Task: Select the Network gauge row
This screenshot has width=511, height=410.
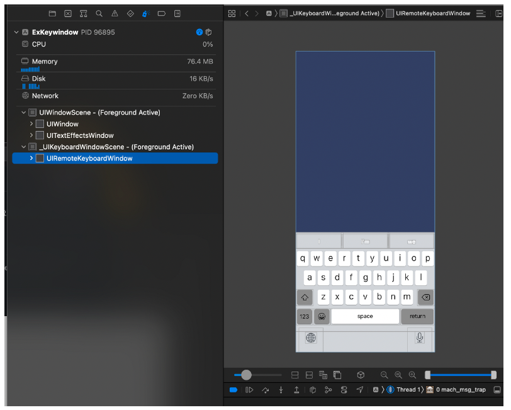Action: click(116, 96)
